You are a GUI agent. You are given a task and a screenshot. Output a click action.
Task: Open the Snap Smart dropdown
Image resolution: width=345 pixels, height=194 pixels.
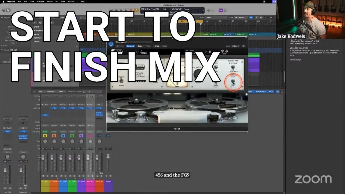[216, 18]
